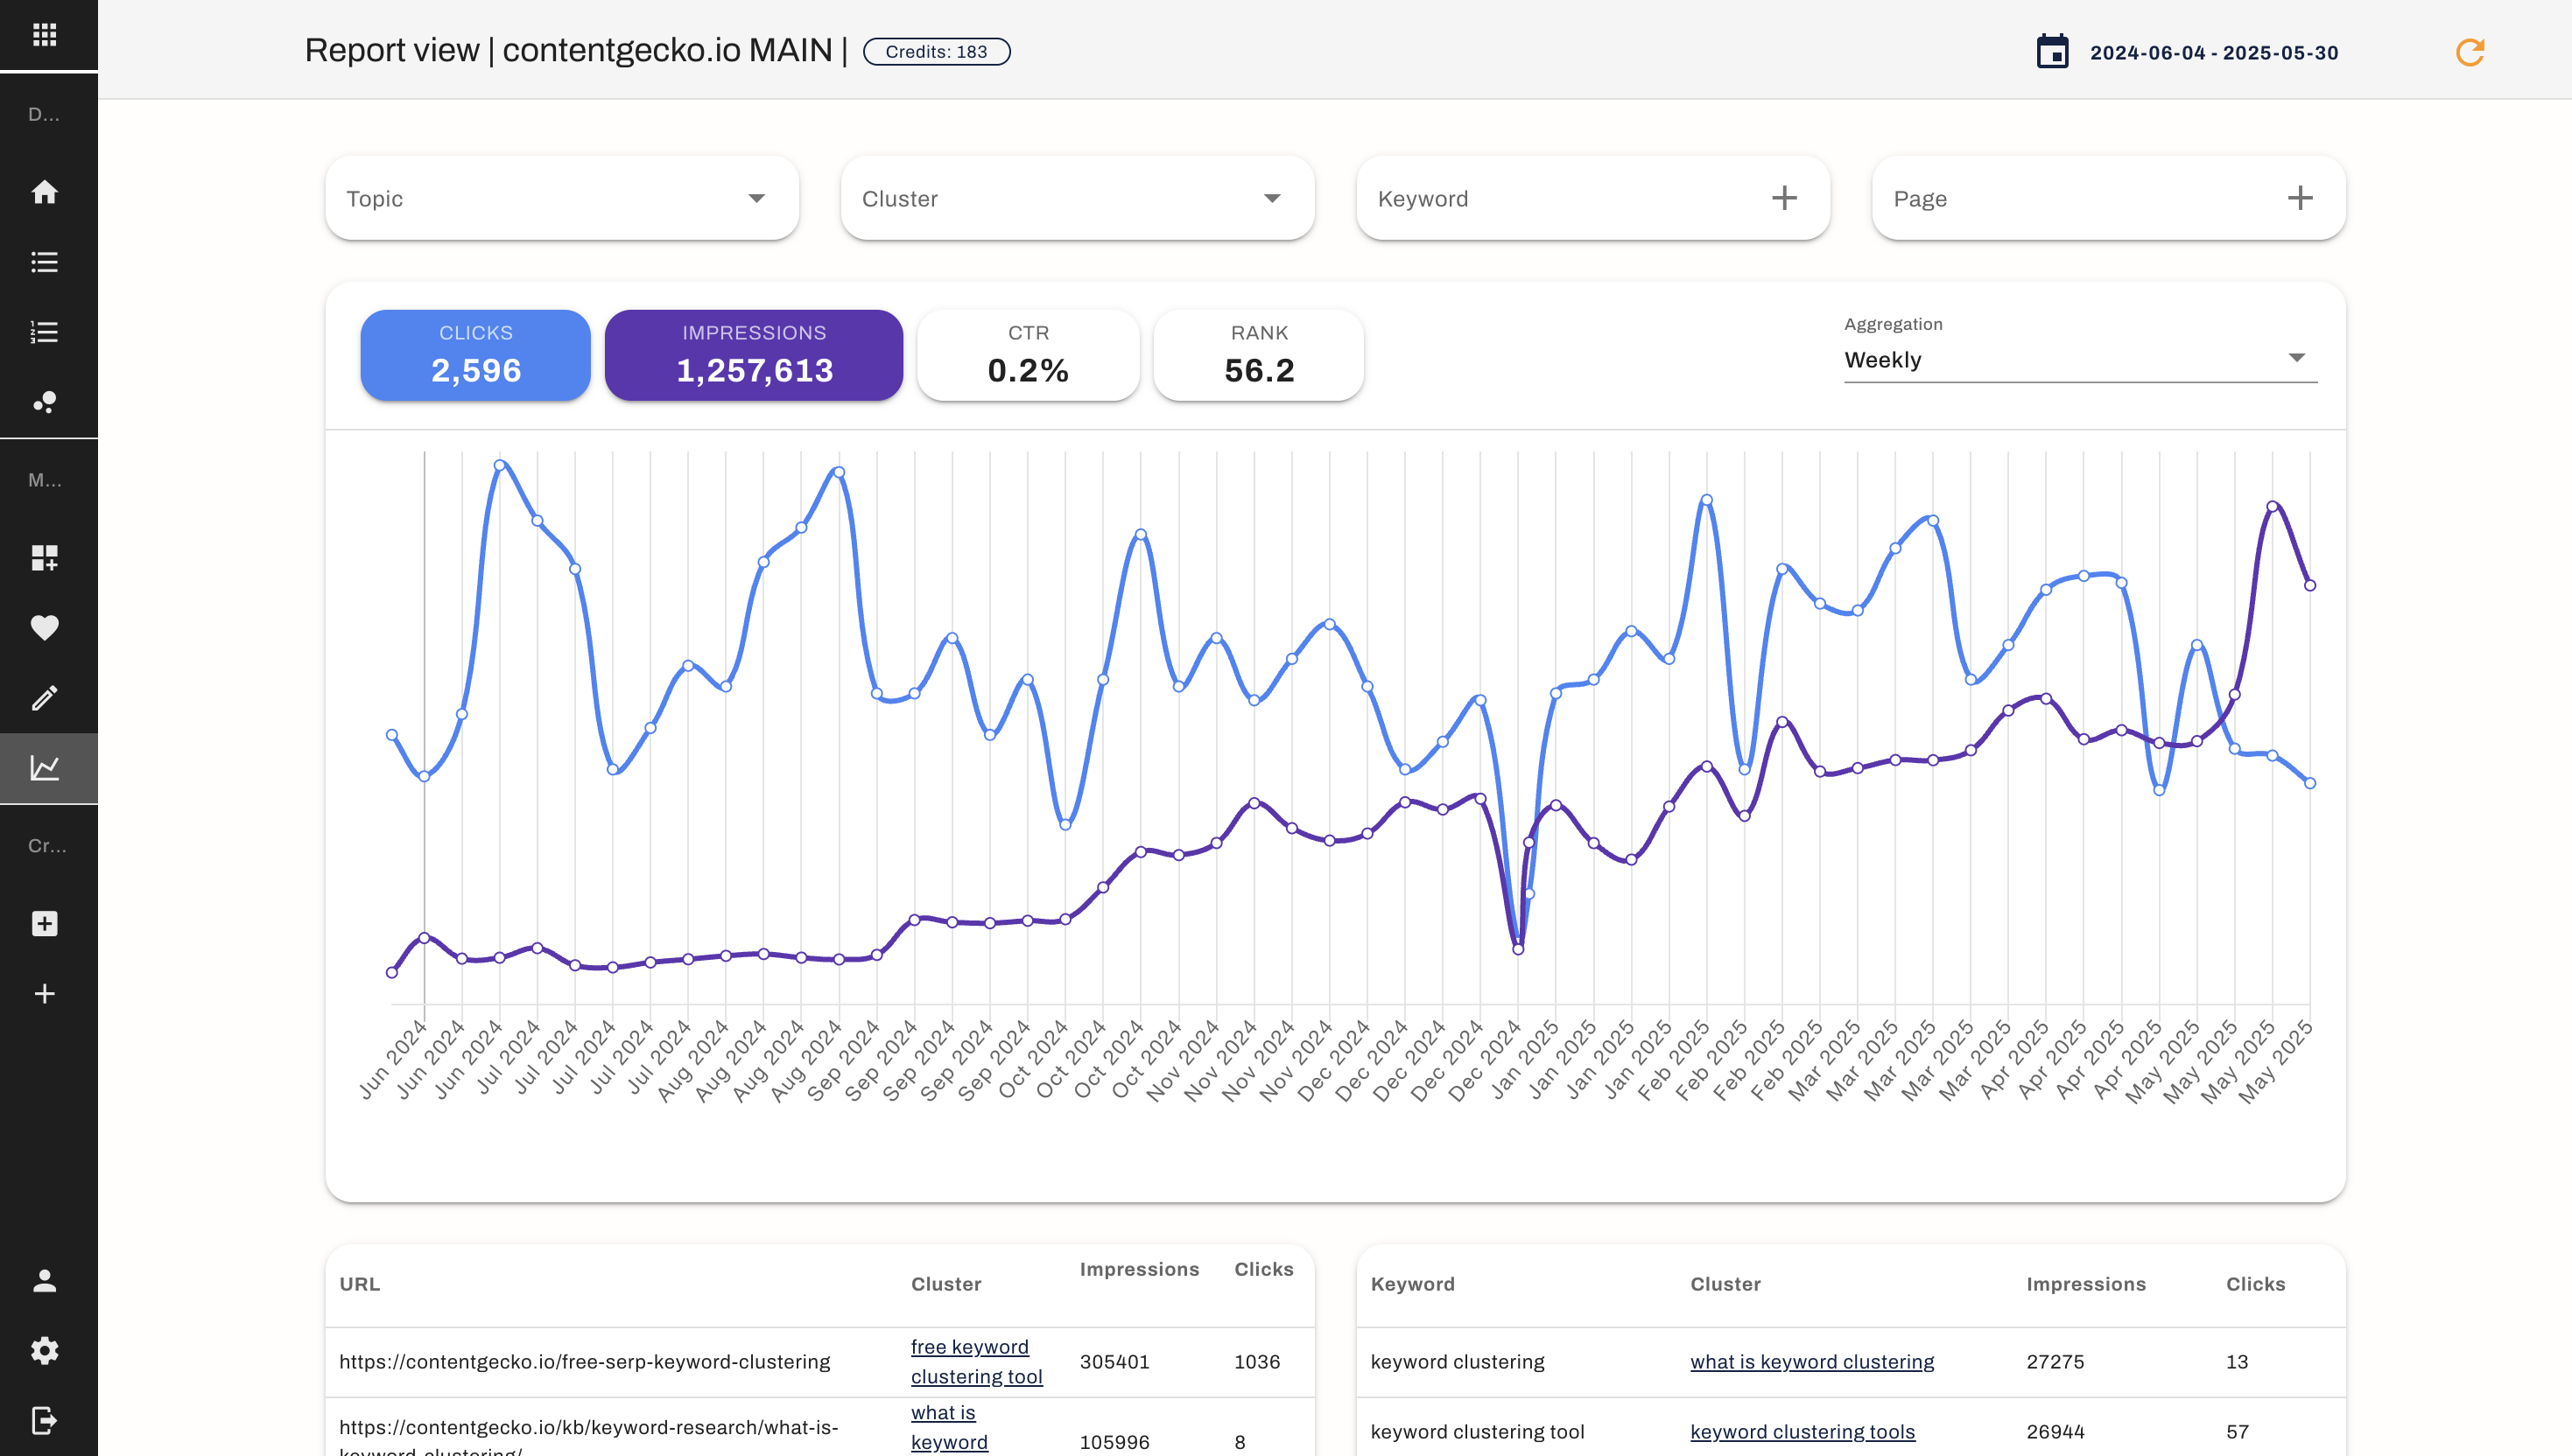Toggle the IMPRESSIONS metric card

753,355
